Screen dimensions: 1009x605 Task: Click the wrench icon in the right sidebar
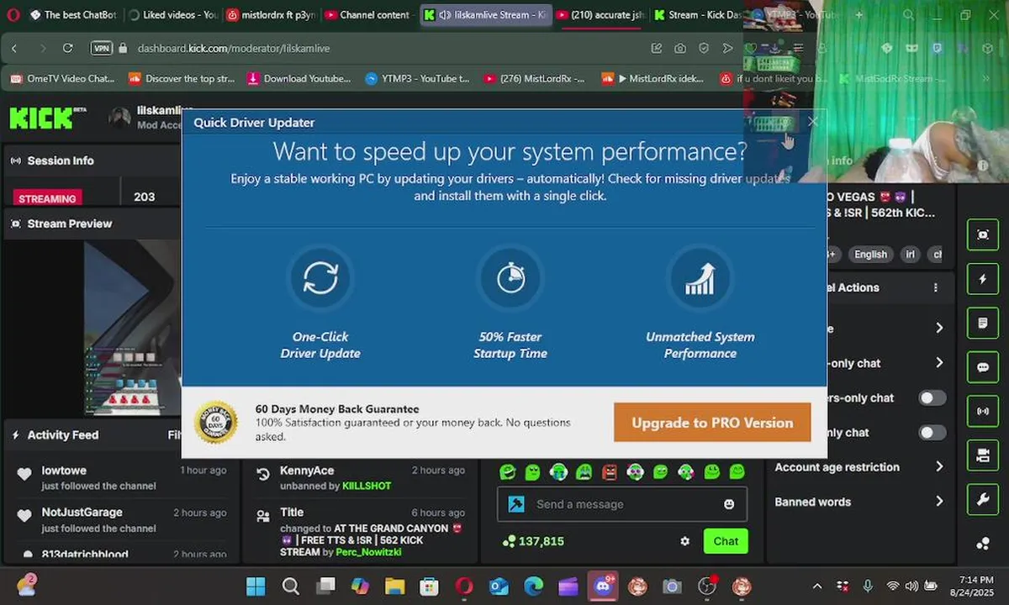click(983, 500)
